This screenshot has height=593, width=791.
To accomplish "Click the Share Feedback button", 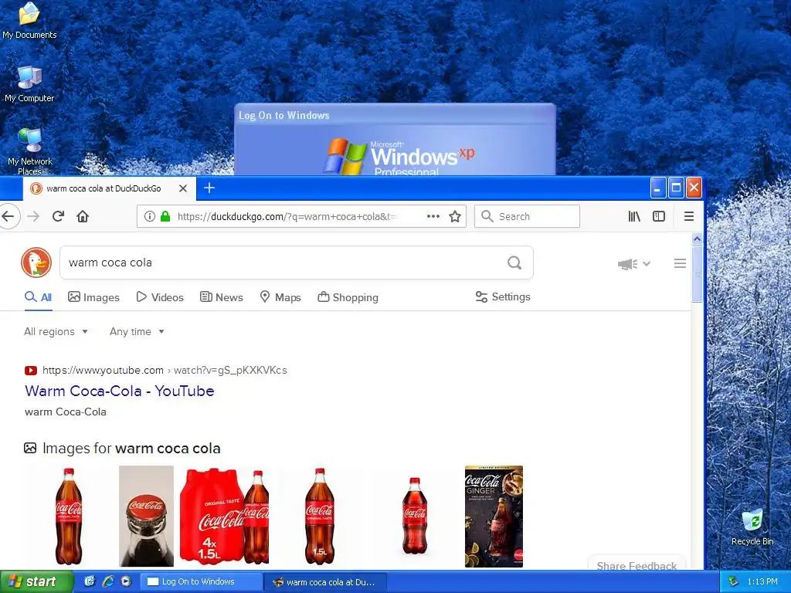I will pyautogui.click(x=637, y=564).
